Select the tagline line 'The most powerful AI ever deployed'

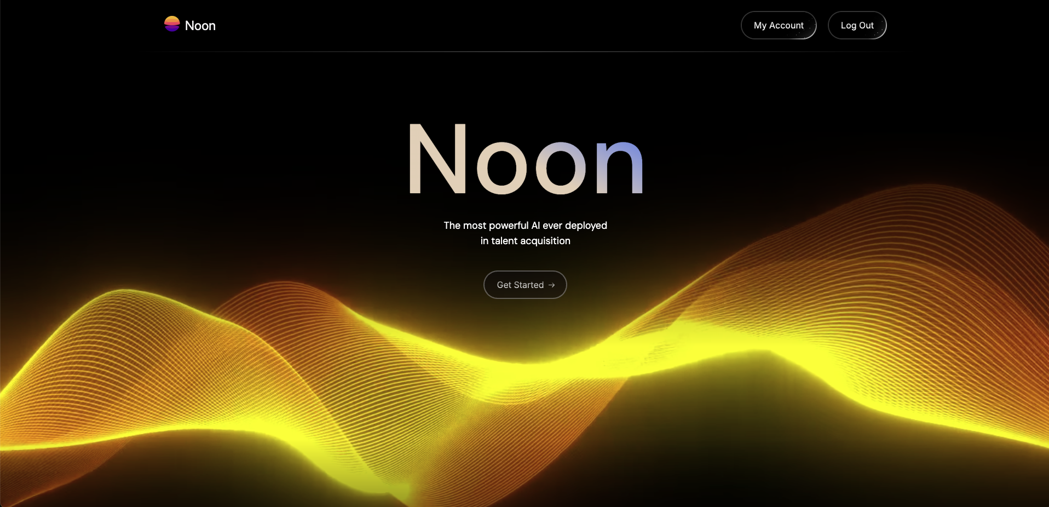[525, 226]
